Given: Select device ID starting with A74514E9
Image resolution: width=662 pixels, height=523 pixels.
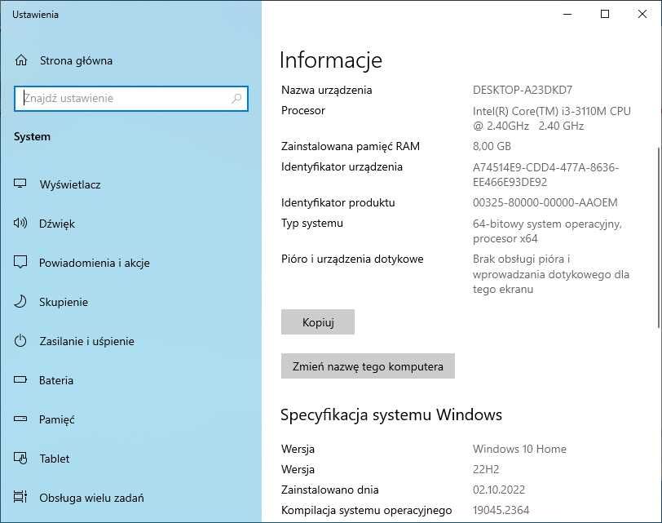Looking at the screenshot, I should (x=546, y=175).
